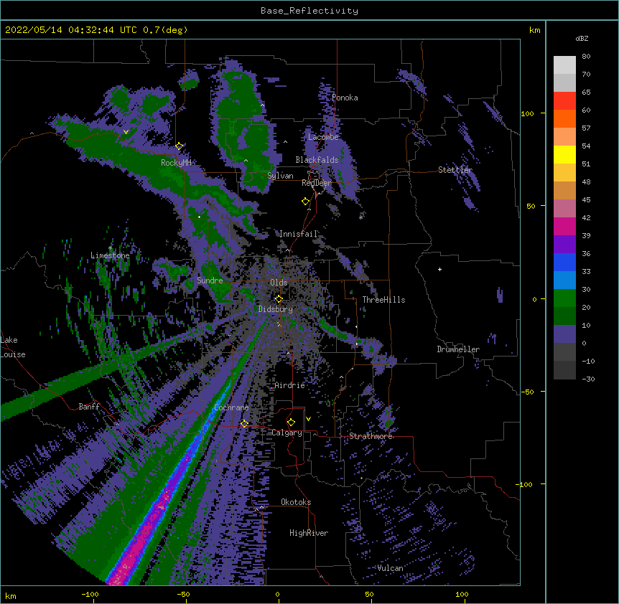619x604 pixels.
Task: Click the 100 tick label on bottom axis
Action: coord(462,594)
